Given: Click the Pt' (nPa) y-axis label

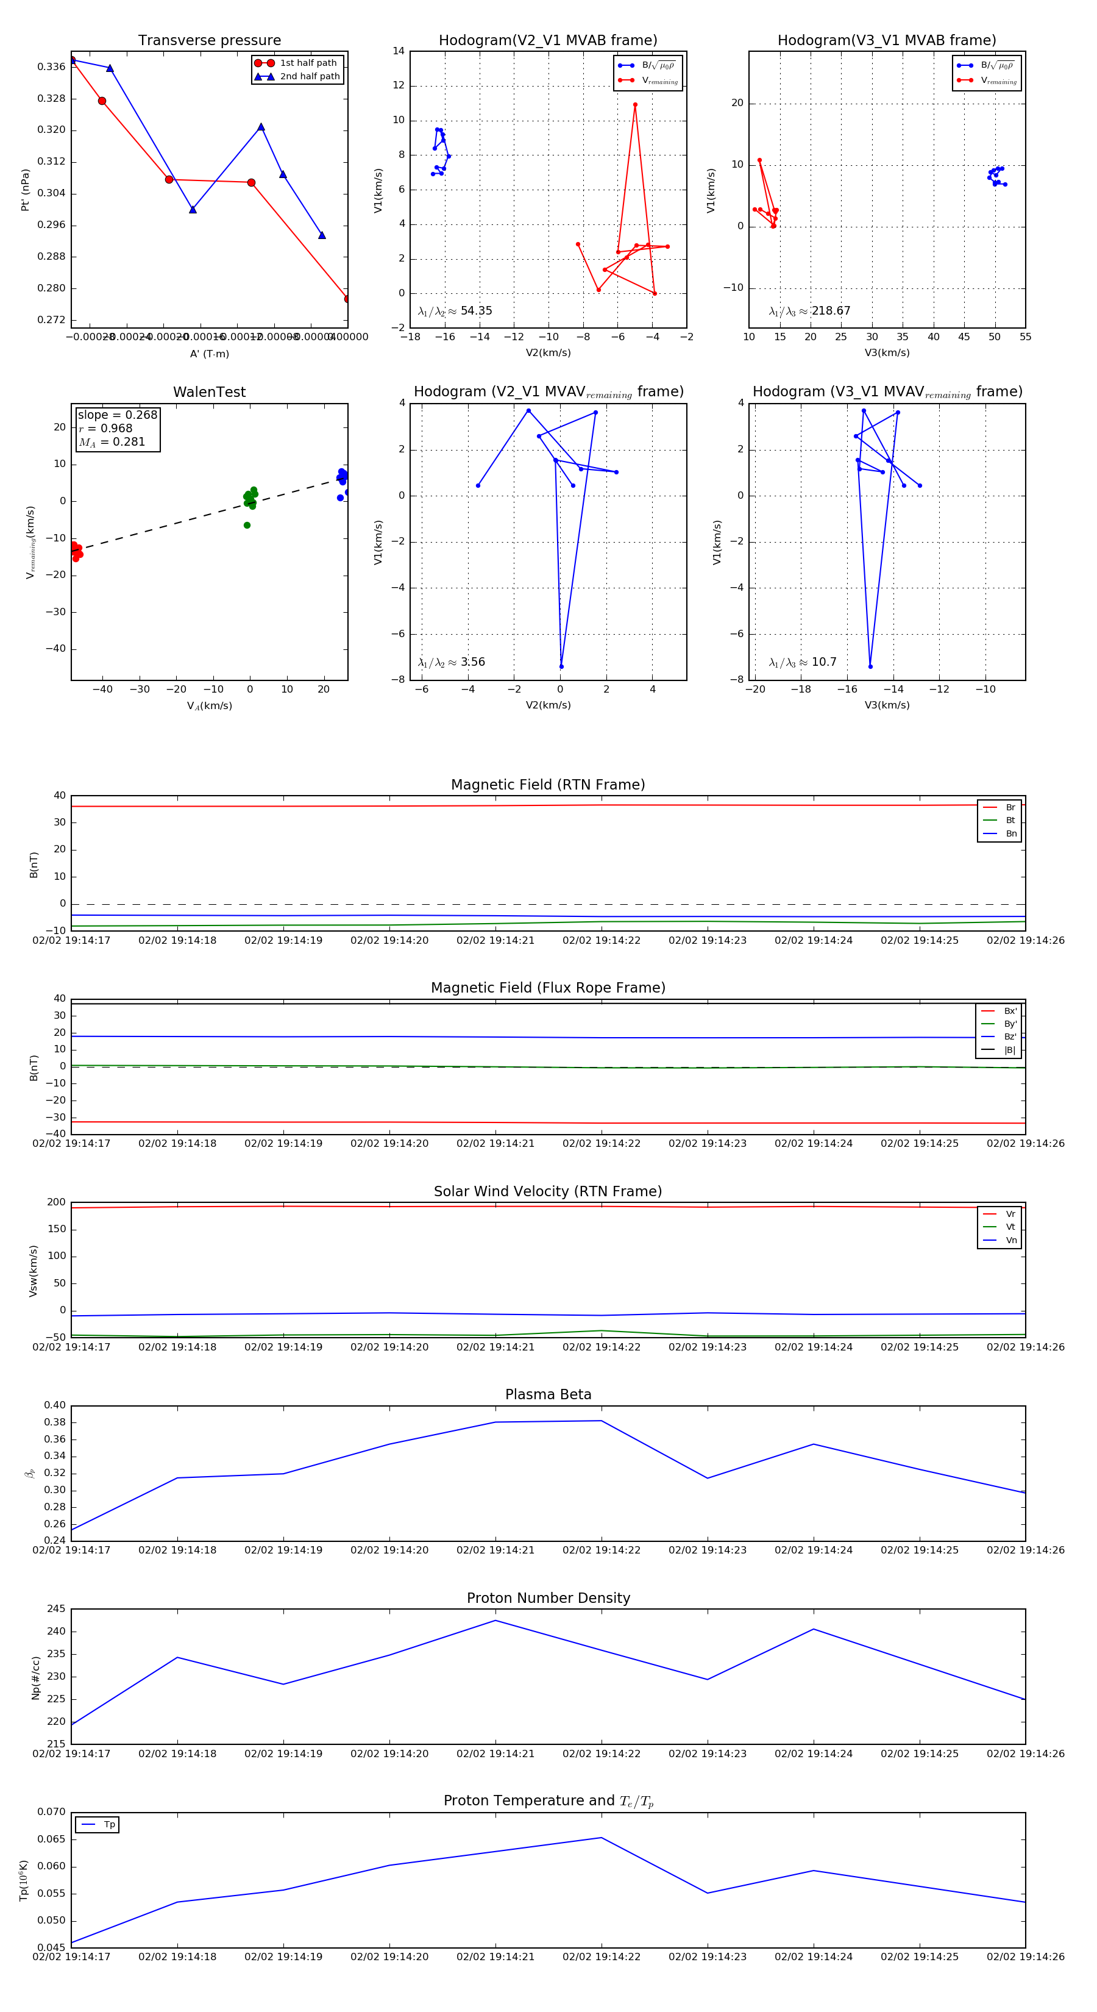Looking at the screenshot, I should coord(25,190).
